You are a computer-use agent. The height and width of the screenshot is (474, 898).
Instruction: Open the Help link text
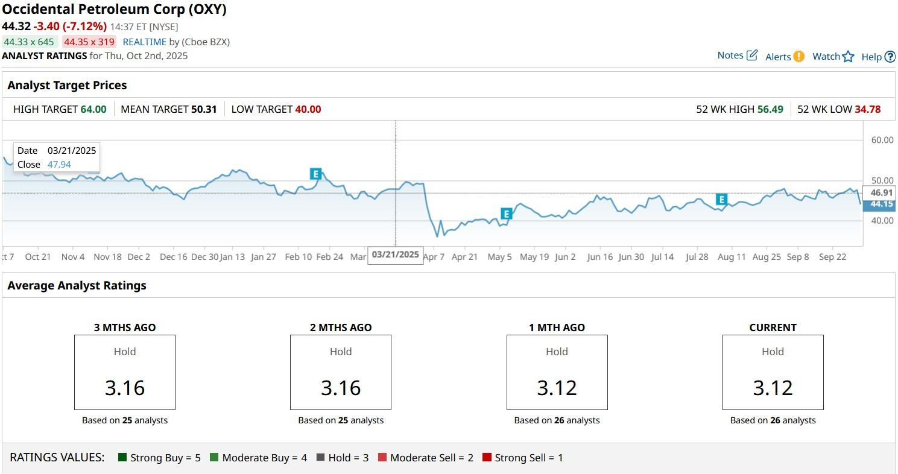[x=871, y=57]
